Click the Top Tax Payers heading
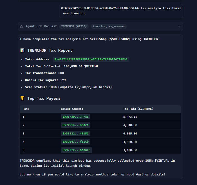This screenshot has height=185, width=197. tap(44, 98)
